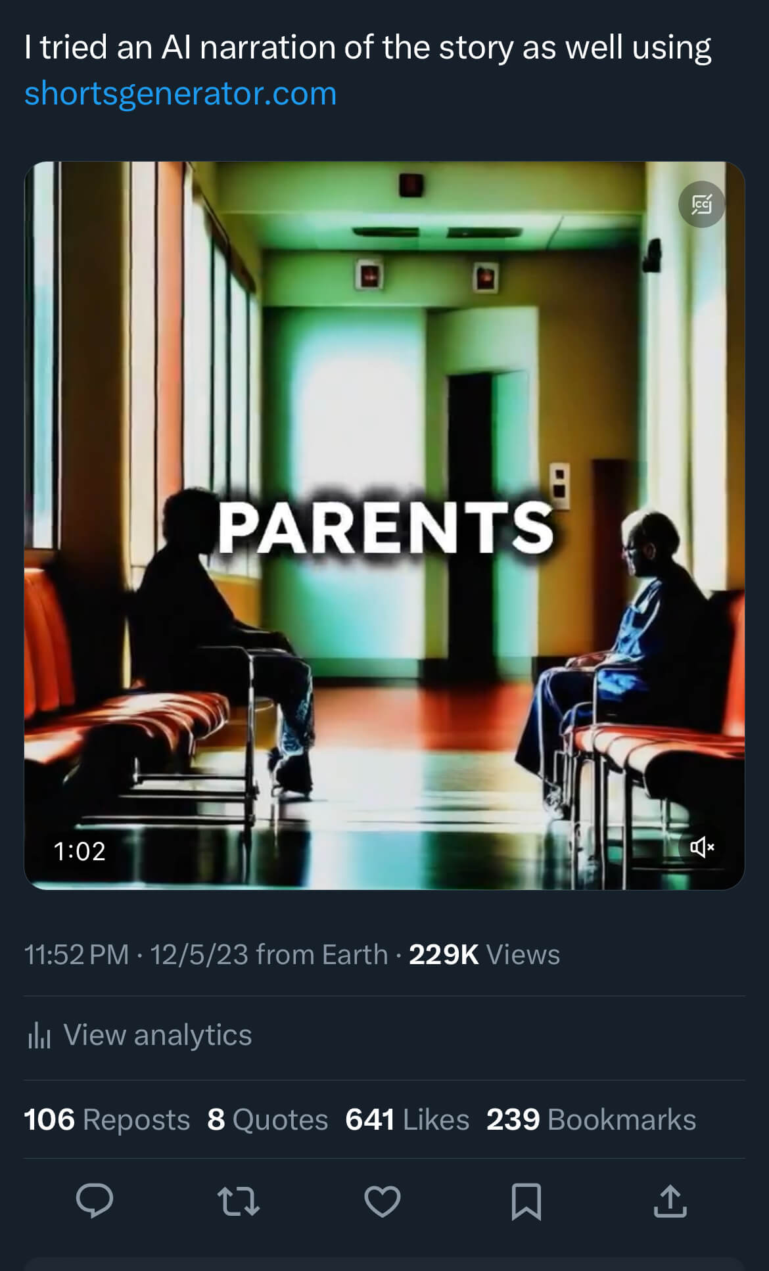Open the shortsgenerator.com link

181,93
